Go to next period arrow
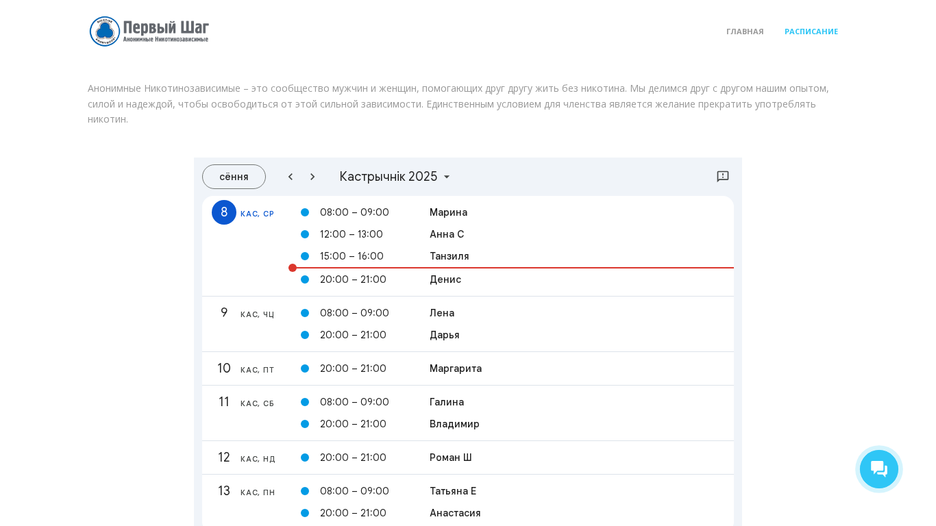 coord(312,177)
